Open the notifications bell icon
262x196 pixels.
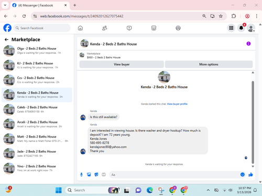pos(241,28)
